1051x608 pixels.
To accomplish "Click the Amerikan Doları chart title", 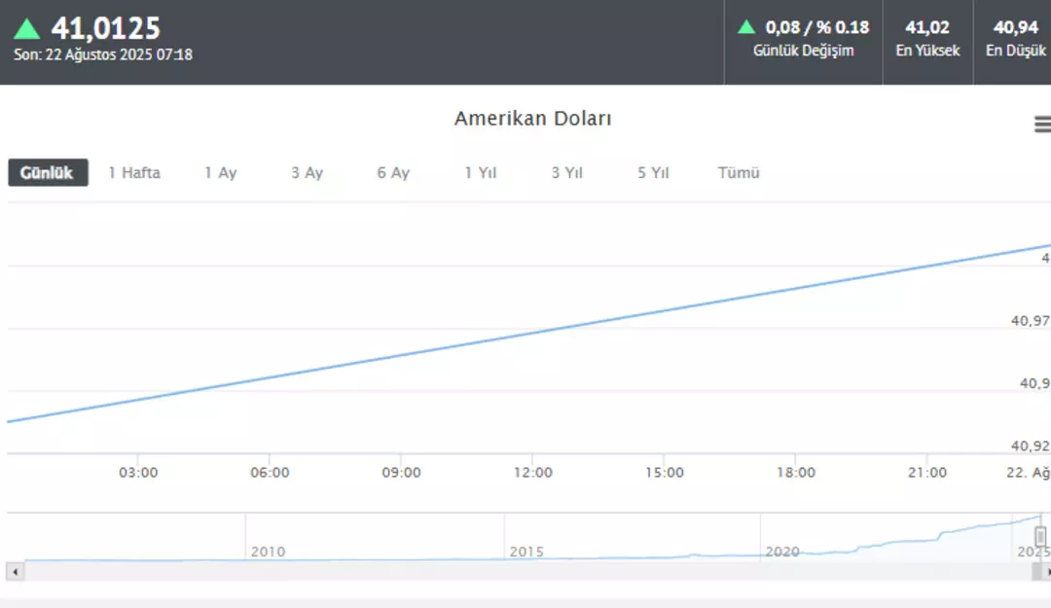I will point(532,119).
